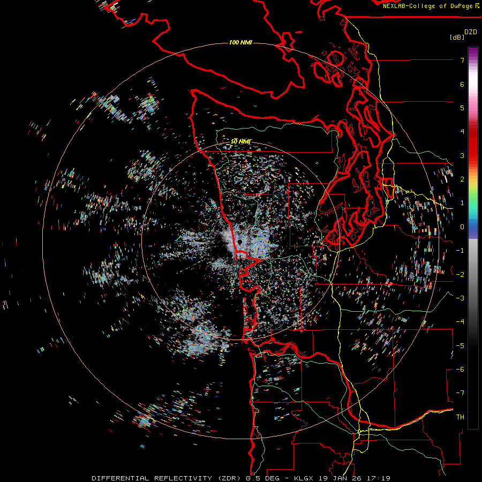Click the -1 value on the dB scale
The height and width of the screenshot is (482, 482).
coord(460,251)
